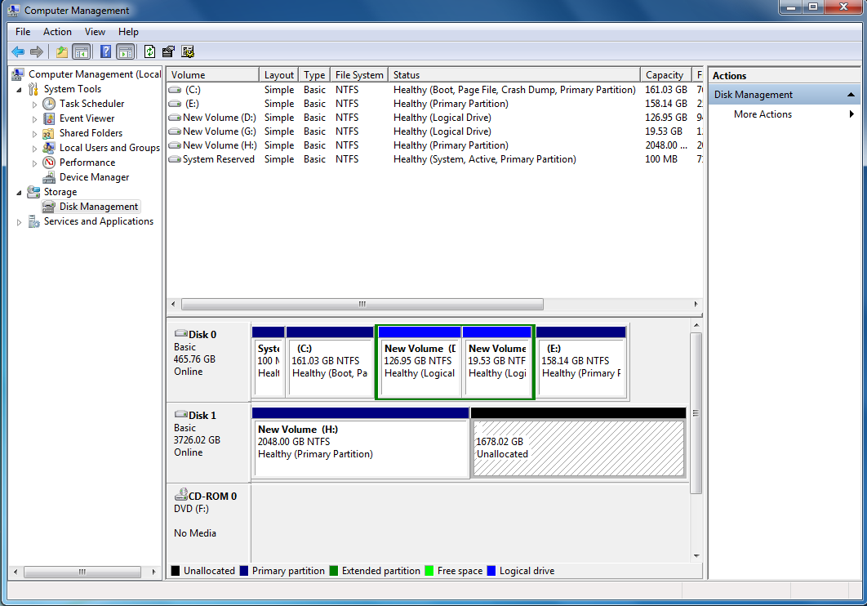Sort by the Layout column header
This screenshot has width=867, height=606.
pyautogui.click(x=279, y=74)
